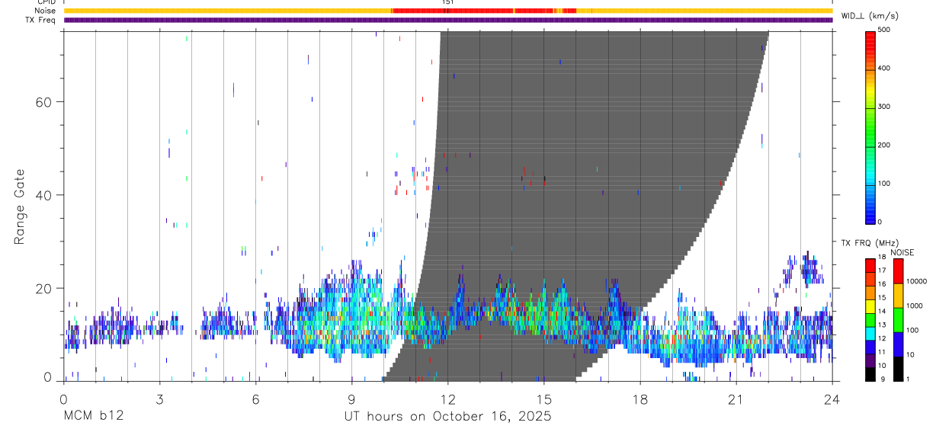The width and height of the screenshot is (936, 432).
Task: Click the WID velocity width color bar
Action: pyautogui.click(x=870, y=126)
